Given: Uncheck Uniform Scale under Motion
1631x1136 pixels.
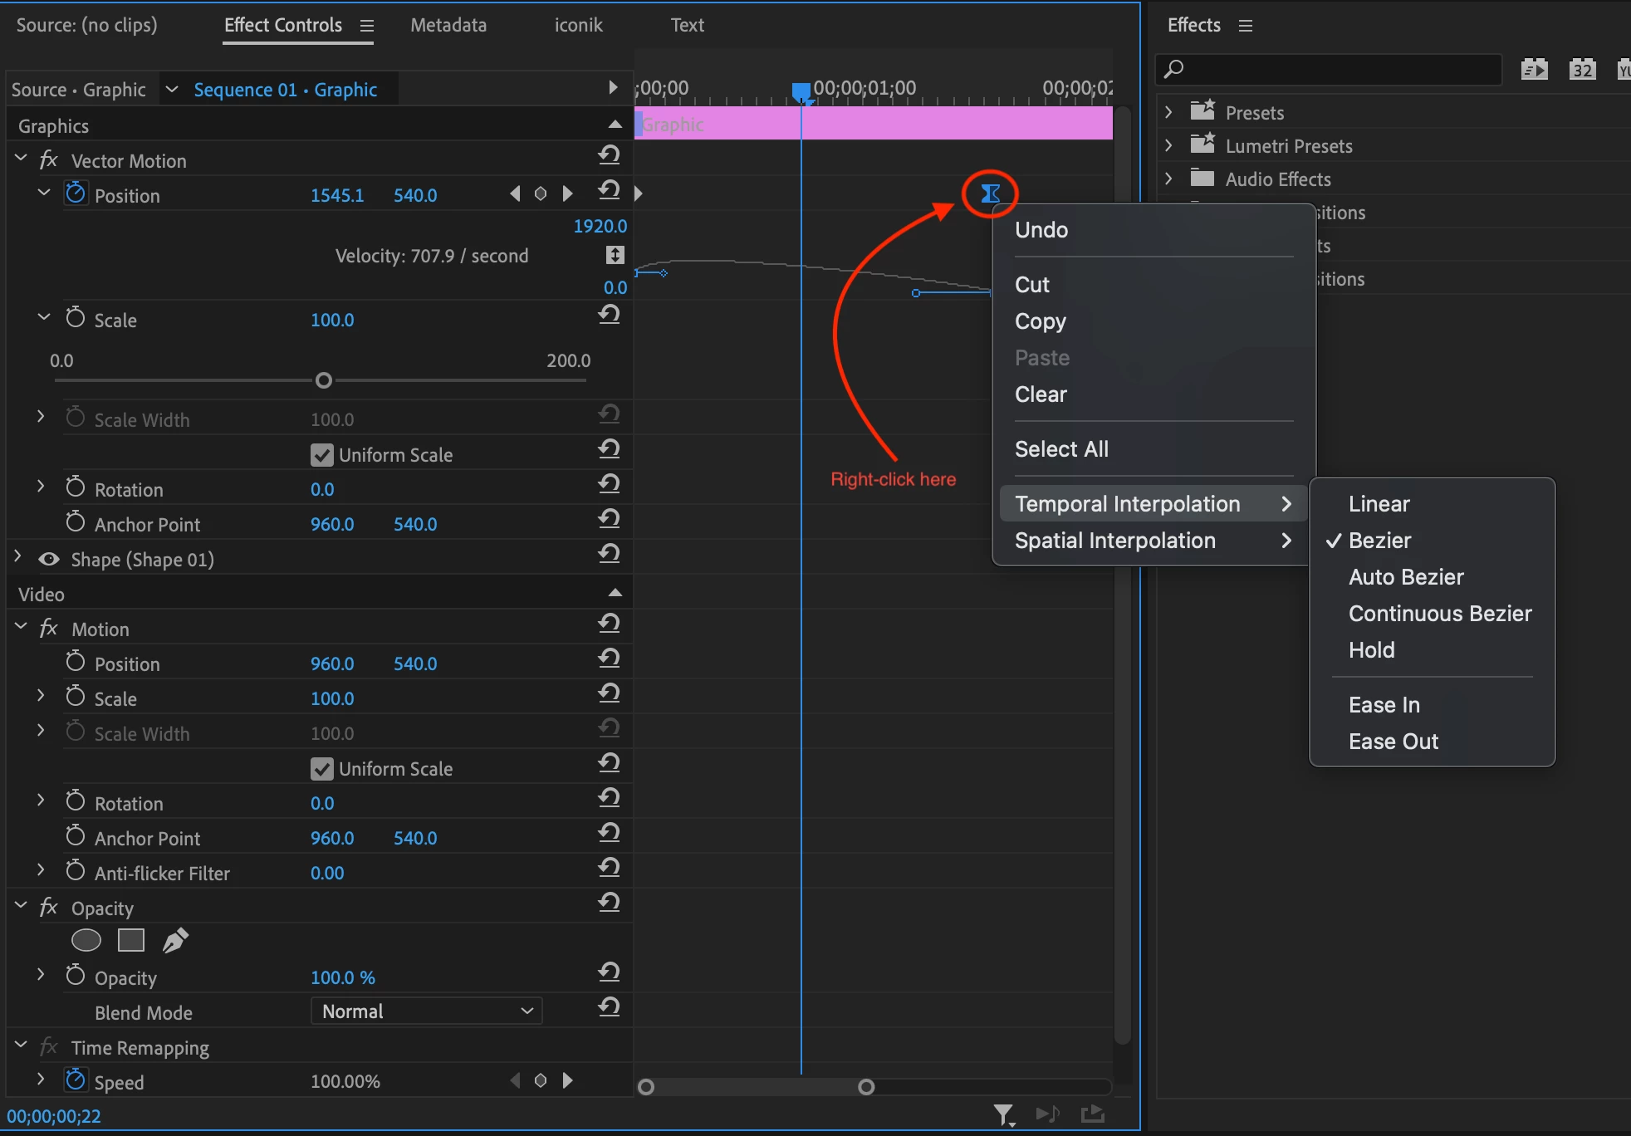Looking at the screenshot, I should (322, 769).
